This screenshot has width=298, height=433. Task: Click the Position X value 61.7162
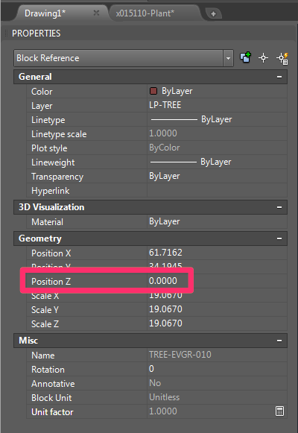pyautogui.click(x=165, y=253)
